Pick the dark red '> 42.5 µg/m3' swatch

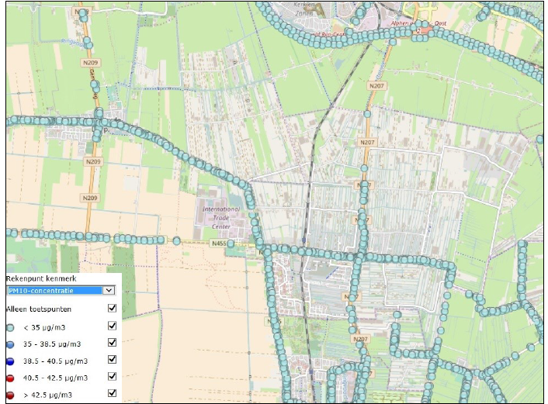(x=10, y=395)
